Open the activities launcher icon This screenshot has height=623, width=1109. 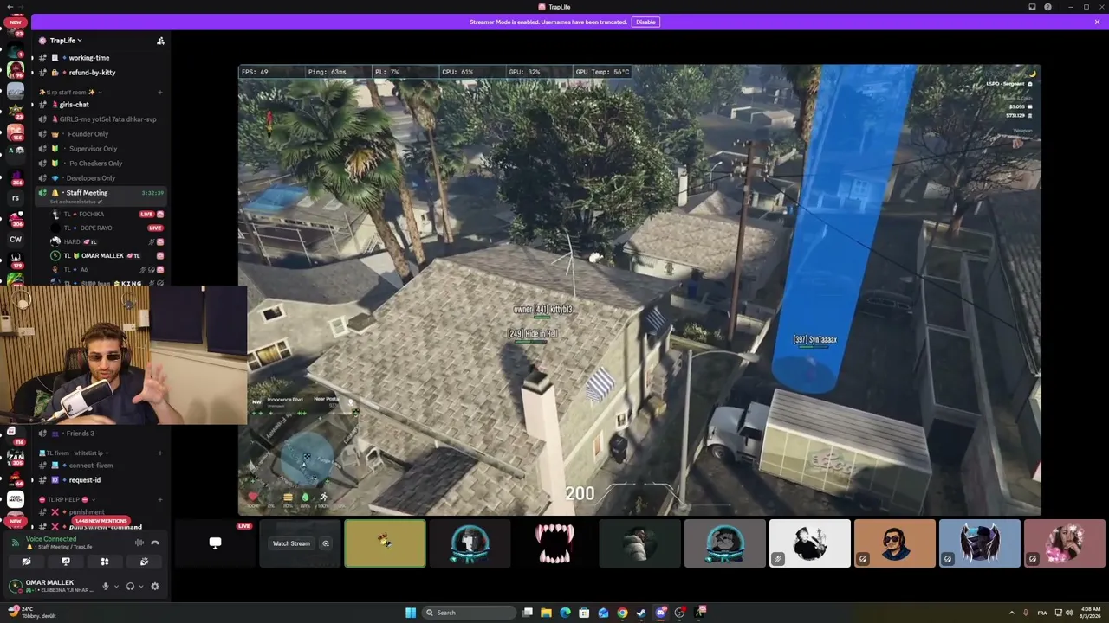104,562
